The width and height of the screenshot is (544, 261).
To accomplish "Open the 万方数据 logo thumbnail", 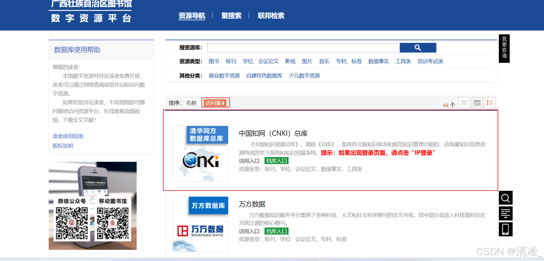I will [201, 224].
